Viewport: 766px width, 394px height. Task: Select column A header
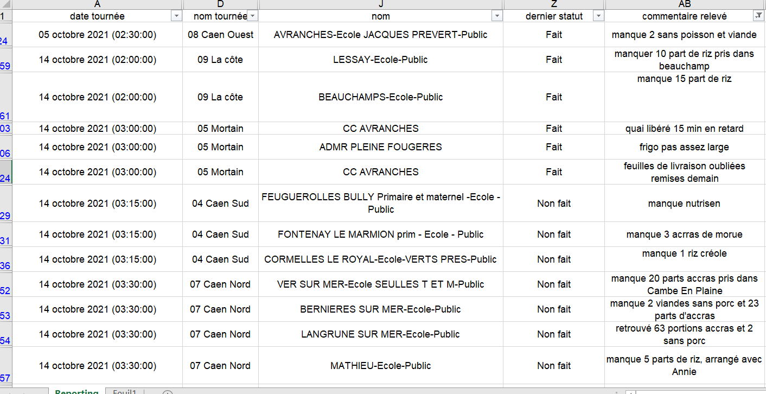point(97,5)
